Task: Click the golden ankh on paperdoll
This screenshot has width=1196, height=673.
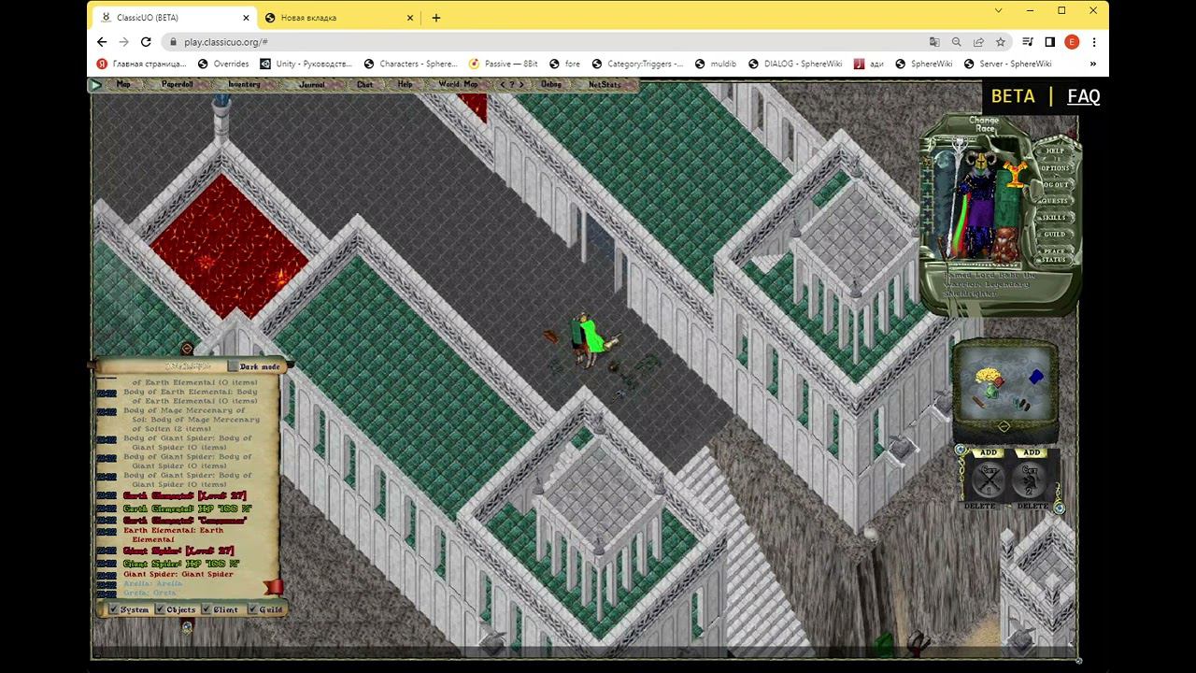Action: [x=1017, y=173]
